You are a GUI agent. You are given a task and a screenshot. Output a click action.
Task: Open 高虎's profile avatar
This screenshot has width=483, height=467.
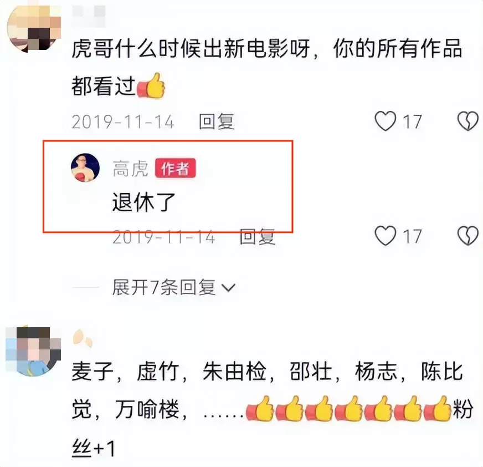coord(85,168)
